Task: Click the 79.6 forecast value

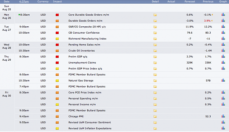Action: (x=190, y=33)
